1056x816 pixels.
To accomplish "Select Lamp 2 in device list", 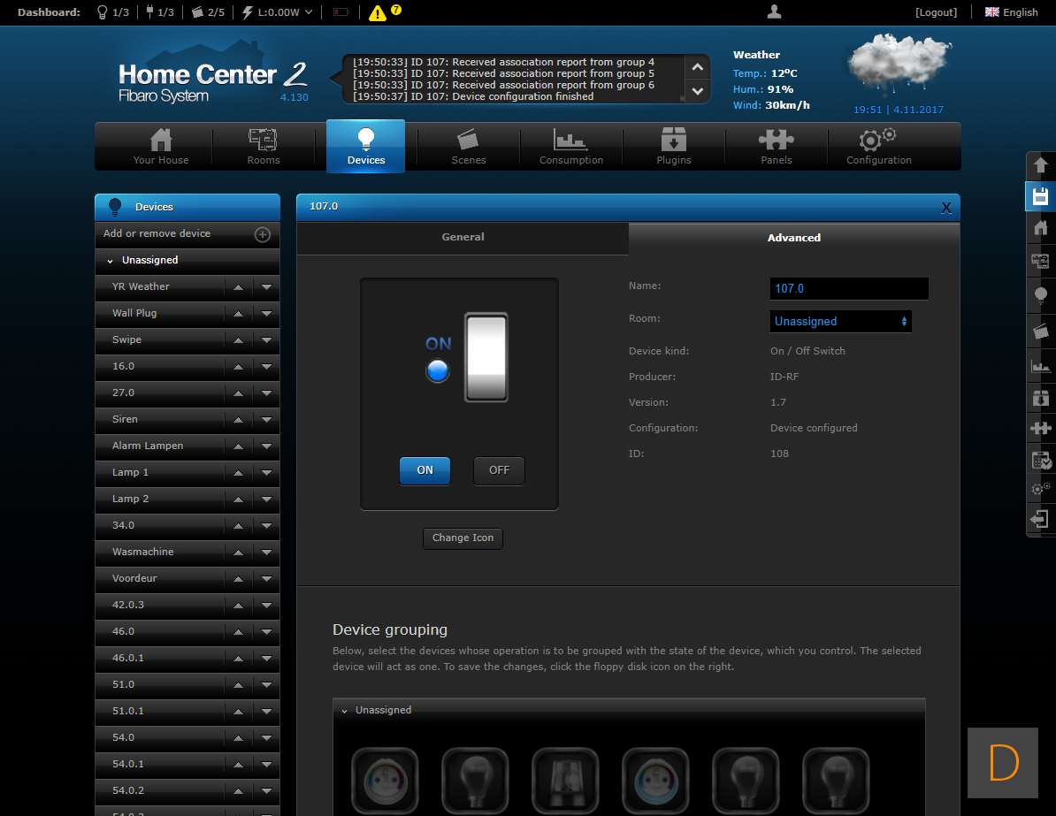I will tap(130, 499).
